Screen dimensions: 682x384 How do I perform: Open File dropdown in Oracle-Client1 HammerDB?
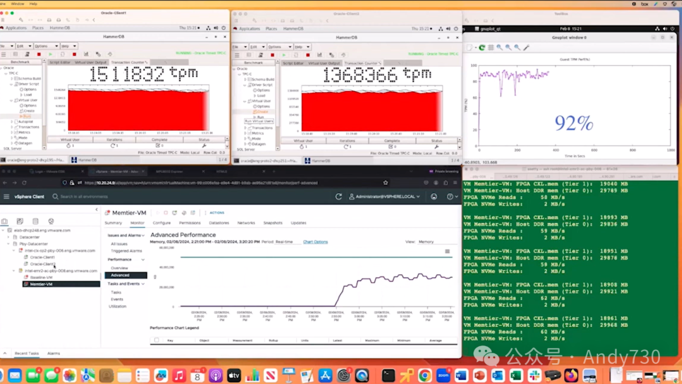(x=7, y=45)
